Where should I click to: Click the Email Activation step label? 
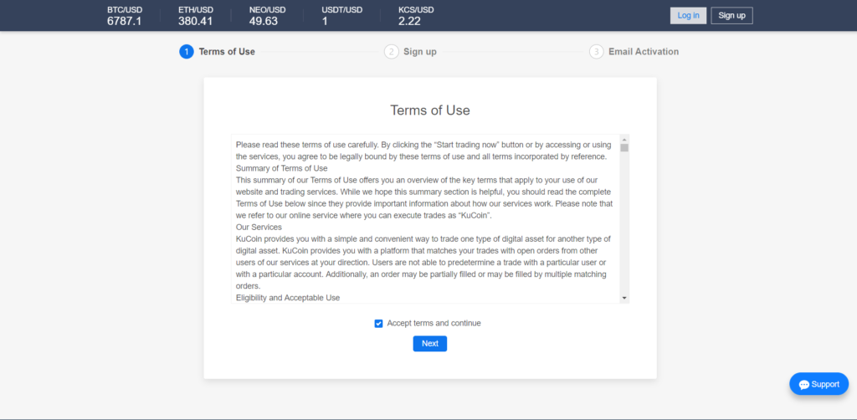[x=644, y=52]
